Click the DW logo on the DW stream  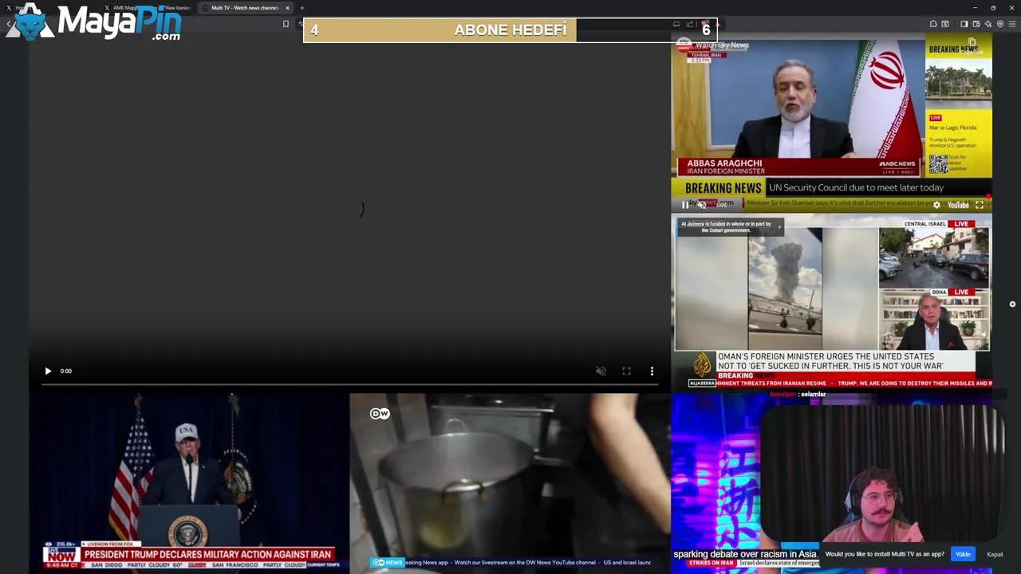point(380,413)
